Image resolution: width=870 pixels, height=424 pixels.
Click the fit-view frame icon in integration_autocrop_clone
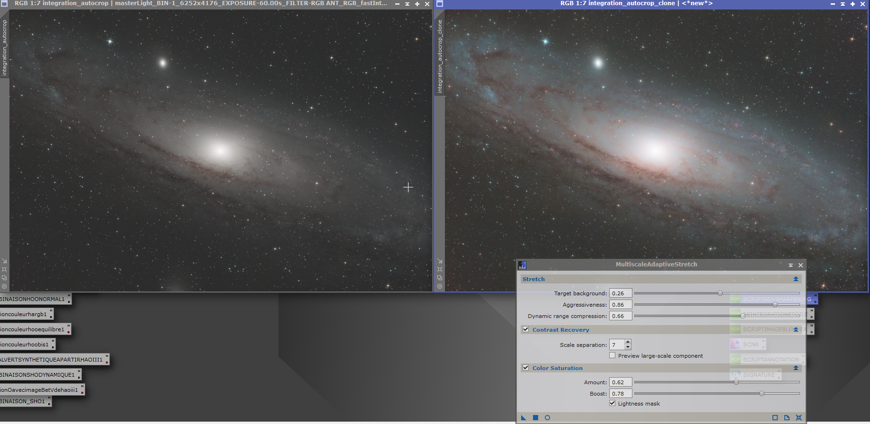[x=440, y=269]
